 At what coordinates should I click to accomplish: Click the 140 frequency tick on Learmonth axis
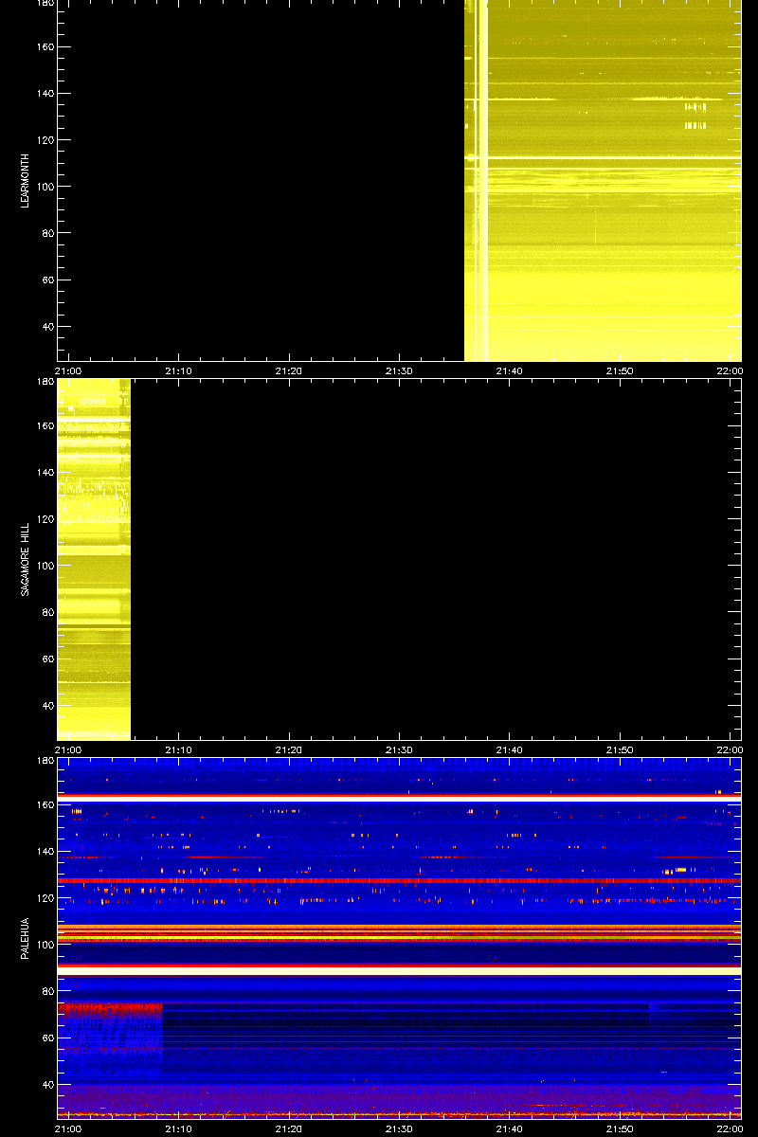(x=44, y=94)
